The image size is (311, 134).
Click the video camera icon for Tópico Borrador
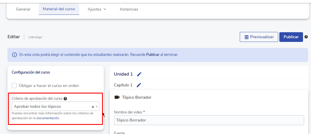[x=117, y=97]
